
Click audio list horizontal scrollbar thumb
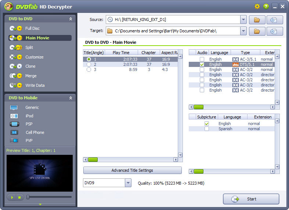pos(199,107)
